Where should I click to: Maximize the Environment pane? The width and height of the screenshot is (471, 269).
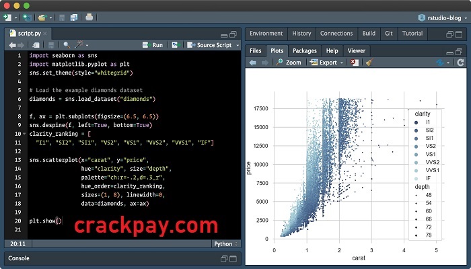coord(459,34)
